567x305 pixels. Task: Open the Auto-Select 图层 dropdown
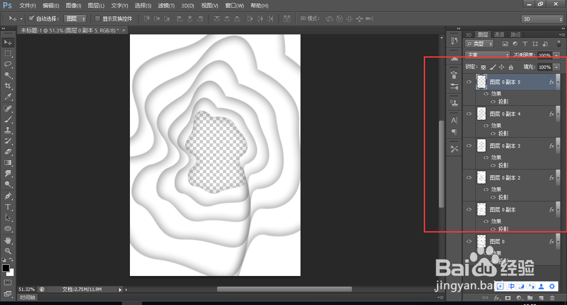75,19
